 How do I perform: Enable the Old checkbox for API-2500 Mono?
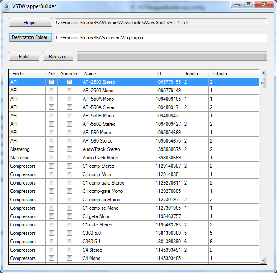51,90
